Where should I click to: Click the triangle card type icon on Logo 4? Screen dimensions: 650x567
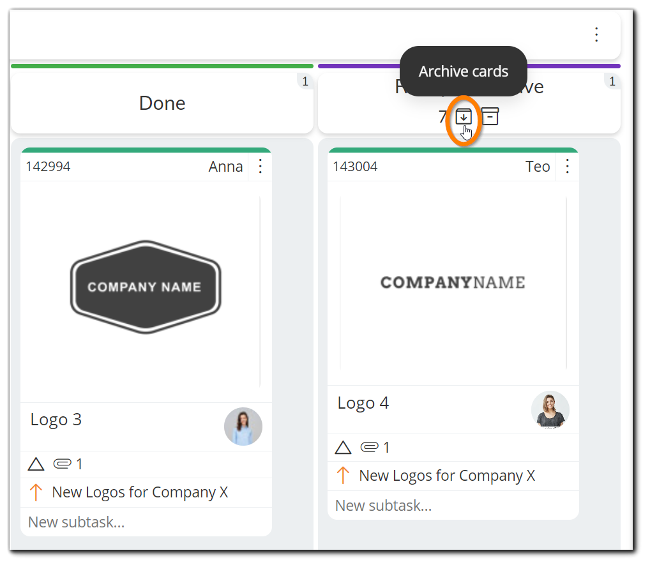pyautogui.click(x=343, y=447)
